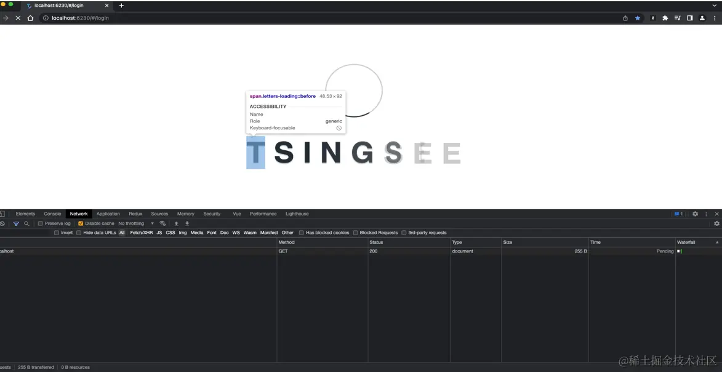Check Blocked Requests option
Viewport: 722px width, 372px height.
356,233
